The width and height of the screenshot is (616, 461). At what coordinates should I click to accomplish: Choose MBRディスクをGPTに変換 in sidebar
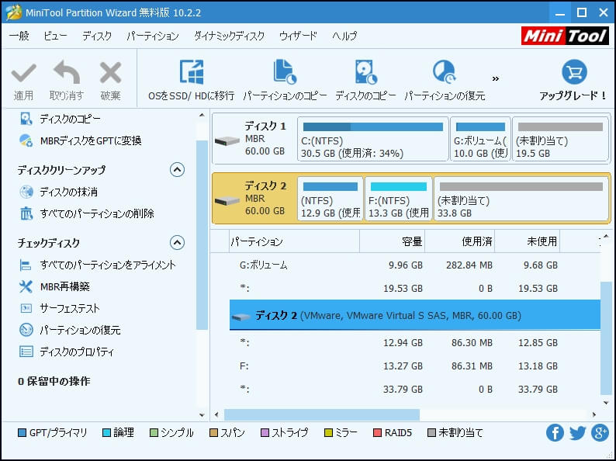pyautogui.click(x=80, y=140)
